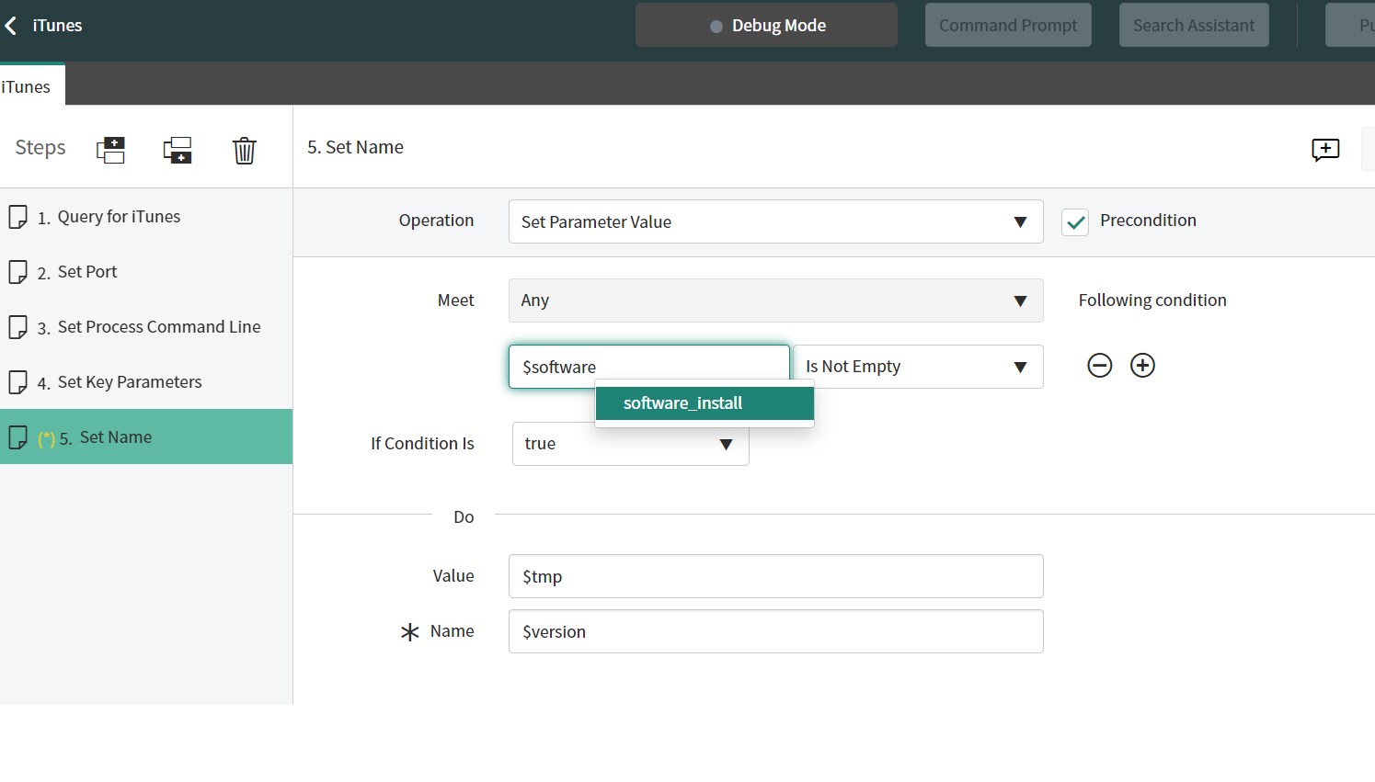Select step 4 Set Key Parameters
The image size is (1375, 782).
[x=146, y=382]
